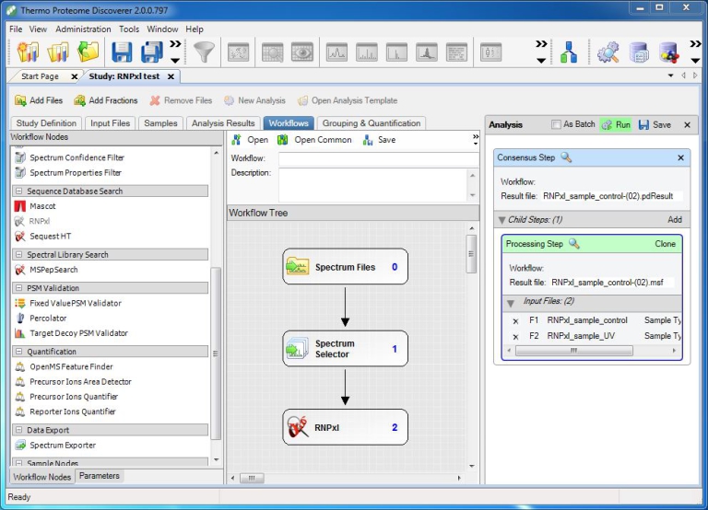Click the Workflow name input field
The width and height of the screenshot is (708, 510).
click(x=378, y=158)
